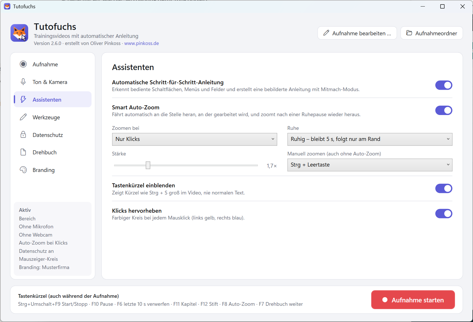Click the document icon beside Drehbuch

23,152
